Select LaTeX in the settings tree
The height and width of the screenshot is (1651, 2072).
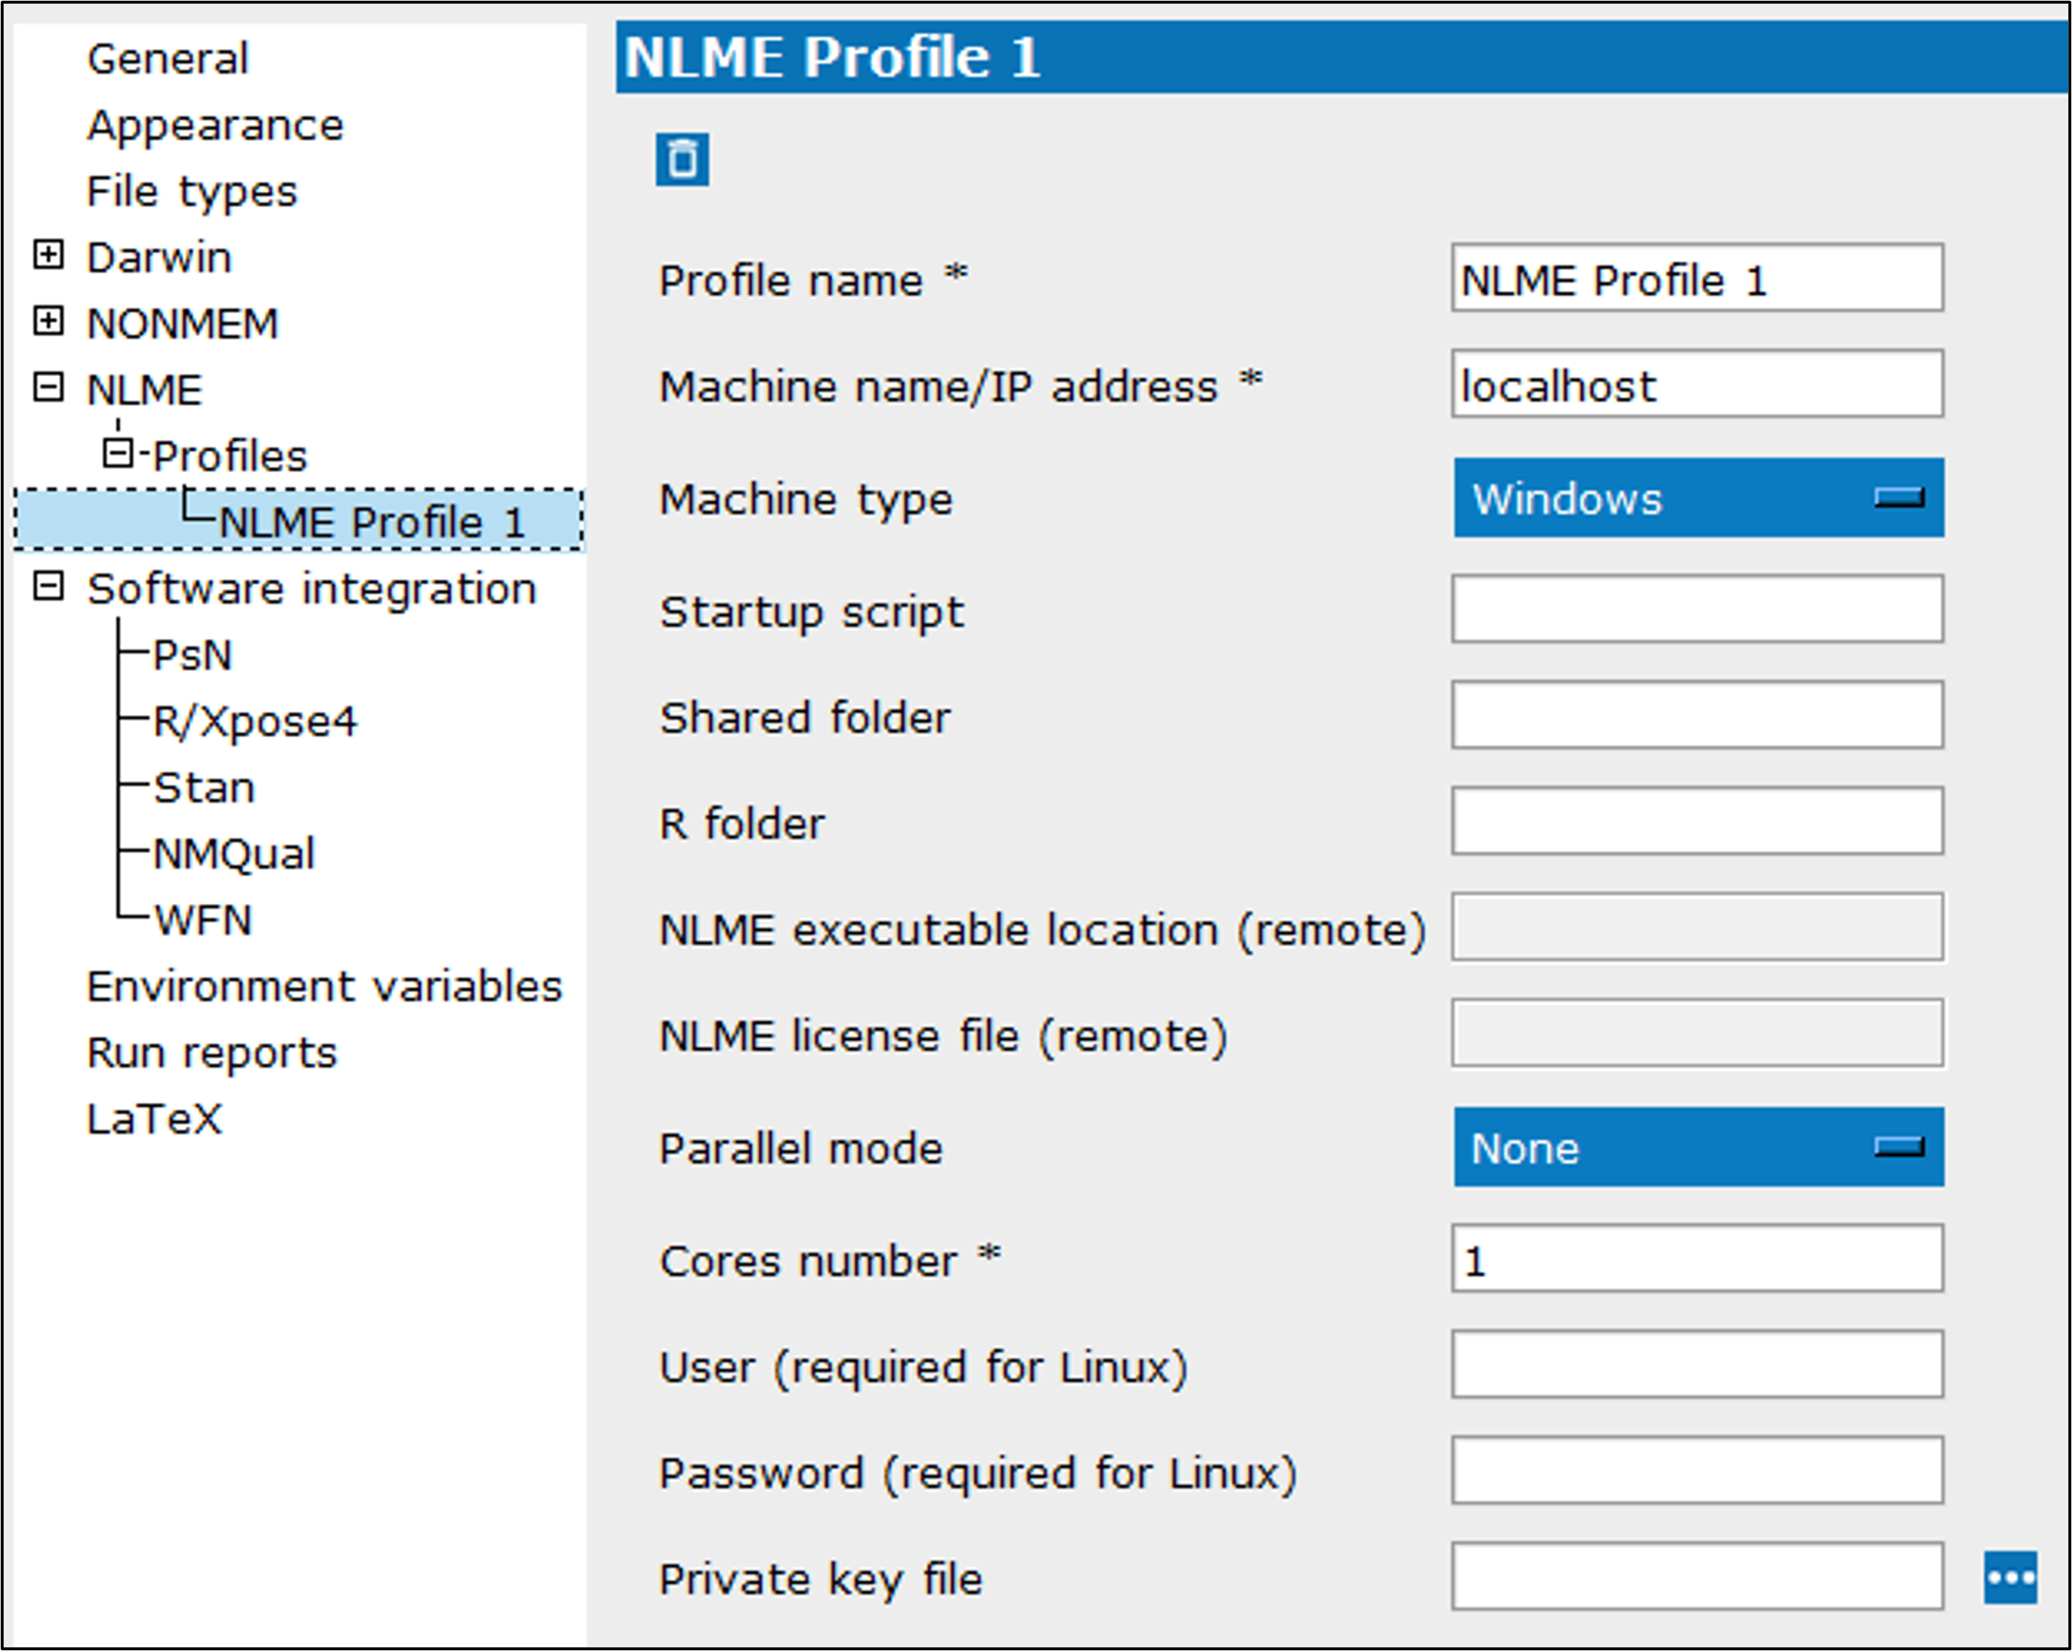154,1119
